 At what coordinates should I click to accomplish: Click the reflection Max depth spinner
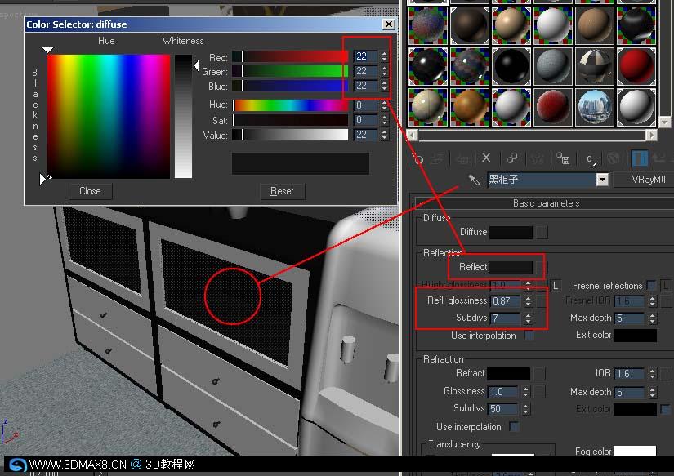653,318
